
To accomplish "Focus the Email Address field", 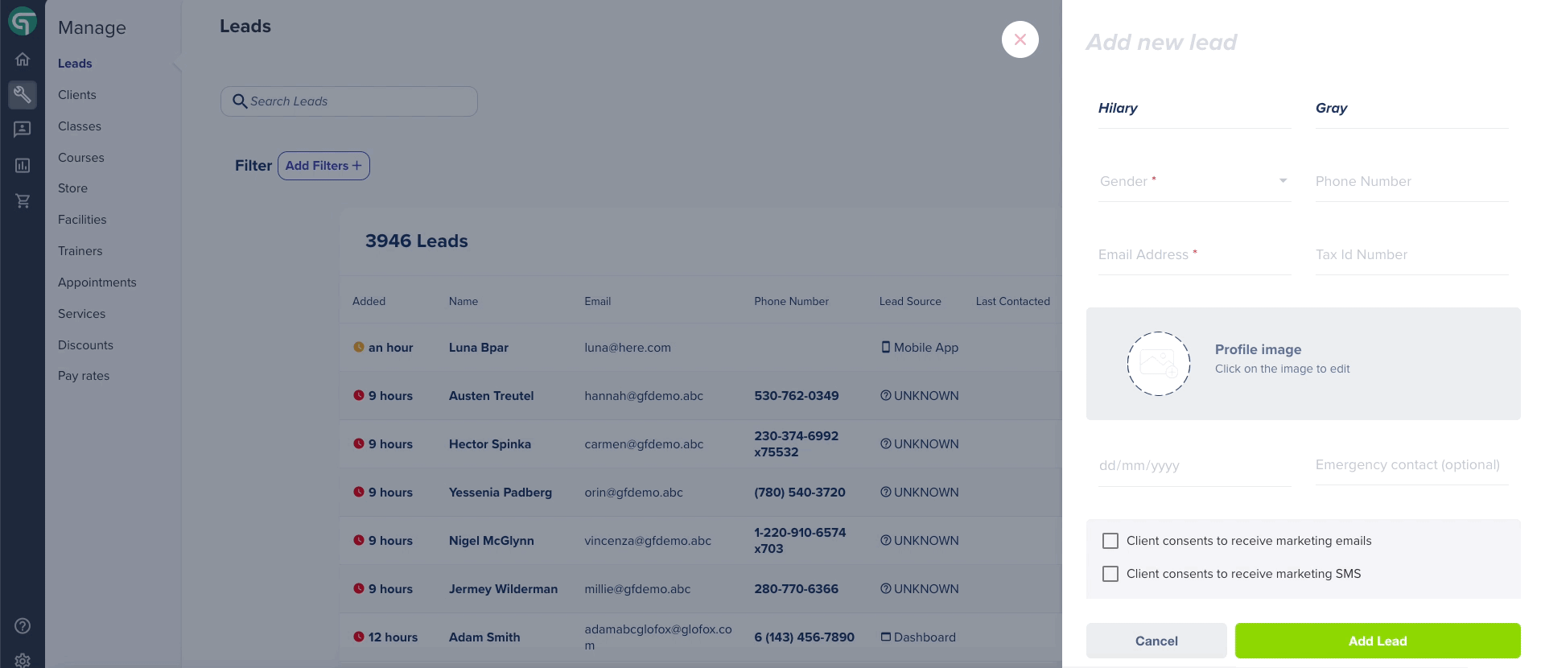I will pos(1194,254).
